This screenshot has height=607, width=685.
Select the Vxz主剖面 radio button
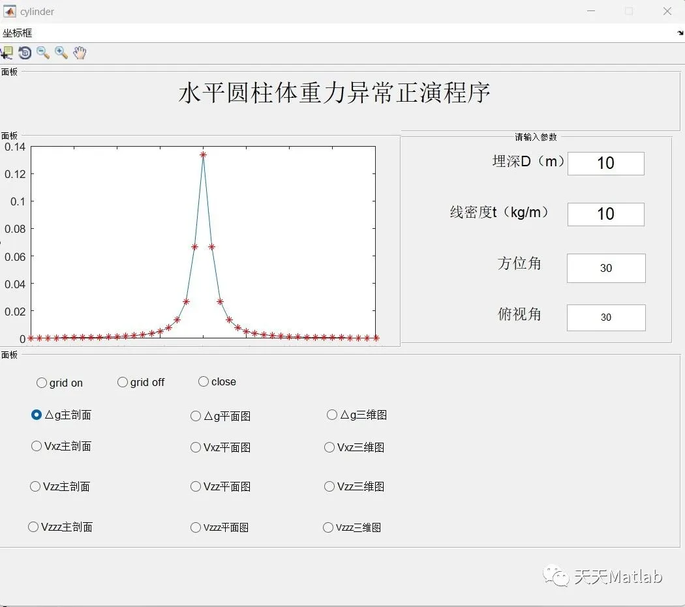coord(37,447)
